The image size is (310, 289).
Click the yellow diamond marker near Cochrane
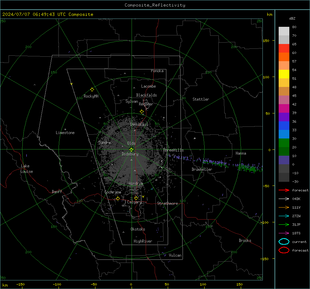click(x=118, y=198)
